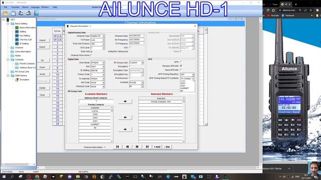Click the Import button

[x=43, y=40]
